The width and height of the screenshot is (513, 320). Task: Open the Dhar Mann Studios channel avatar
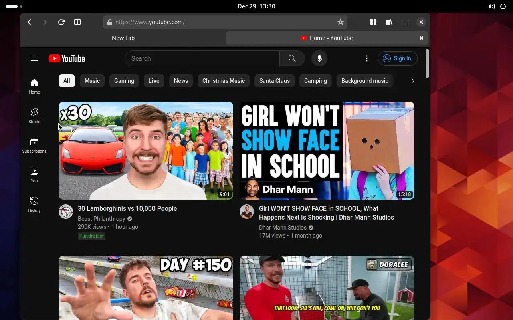(247, 212)
